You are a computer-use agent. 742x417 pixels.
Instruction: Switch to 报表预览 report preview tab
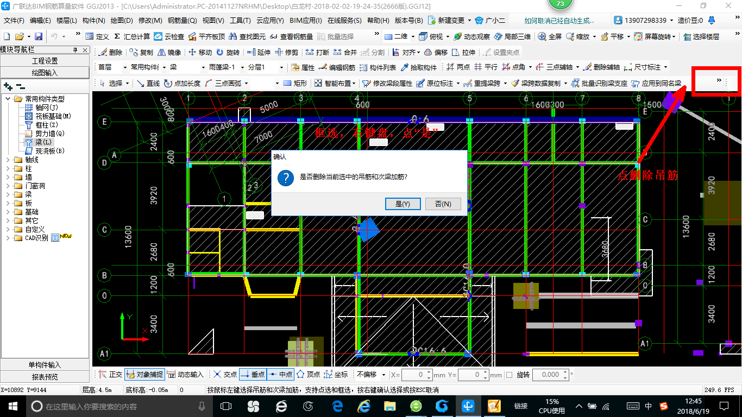pyautogui.click(x=45, y=377)
